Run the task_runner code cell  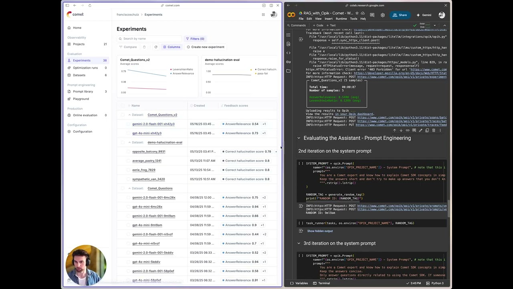point(301,223)
